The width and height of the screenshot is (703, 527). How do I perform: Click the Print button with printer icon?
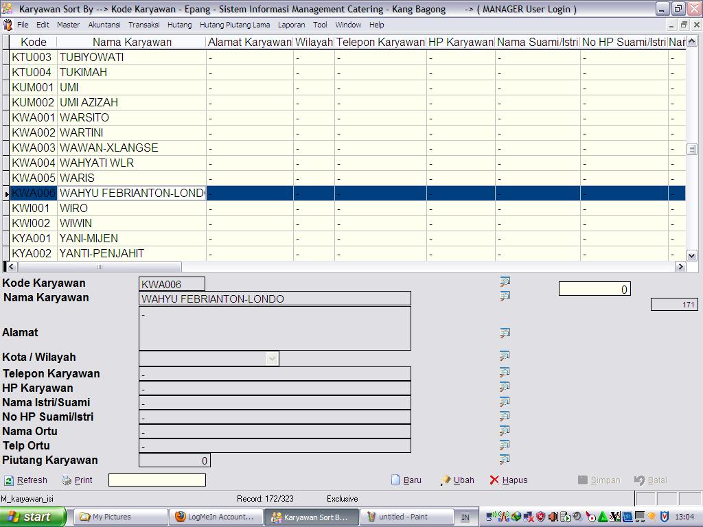pyautogui.click(x=77, y=480)
